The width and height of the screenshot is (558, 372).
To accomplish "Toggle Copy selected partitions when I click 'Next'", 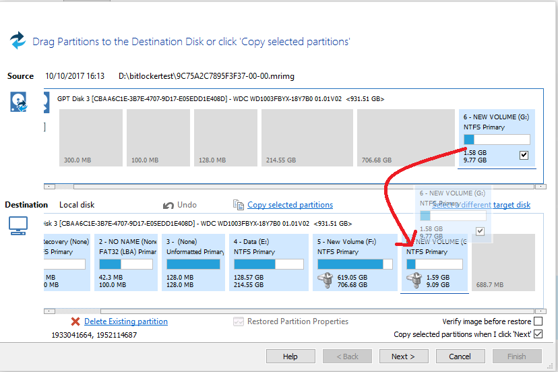I will tap(538, 334).
